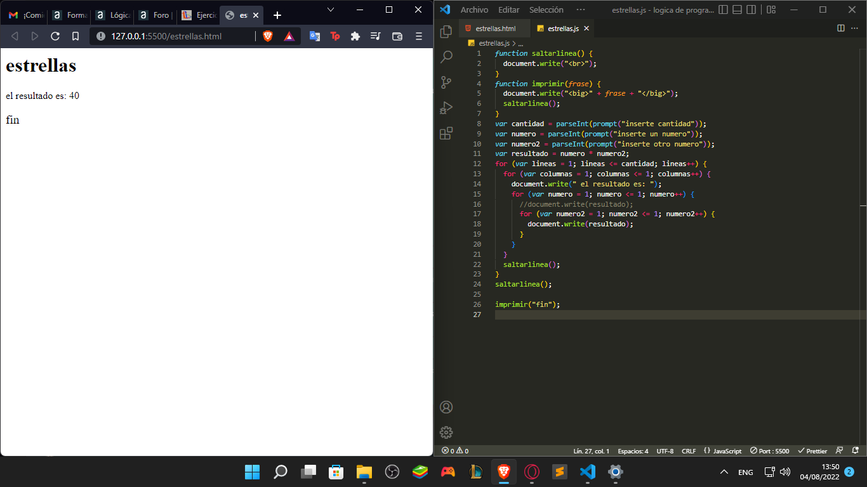Go to line via Lín. 27, col. 1
The width and height of the screenshot is (867, 487).
[591, 451]
